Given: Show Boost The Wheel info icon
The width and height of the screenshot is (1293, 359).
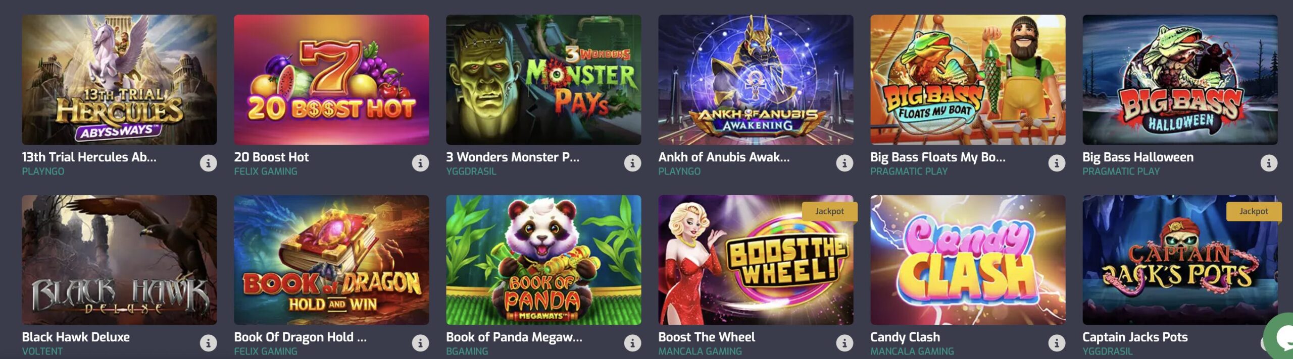Looking at the screenshot, I should click(x=844, y=343).
